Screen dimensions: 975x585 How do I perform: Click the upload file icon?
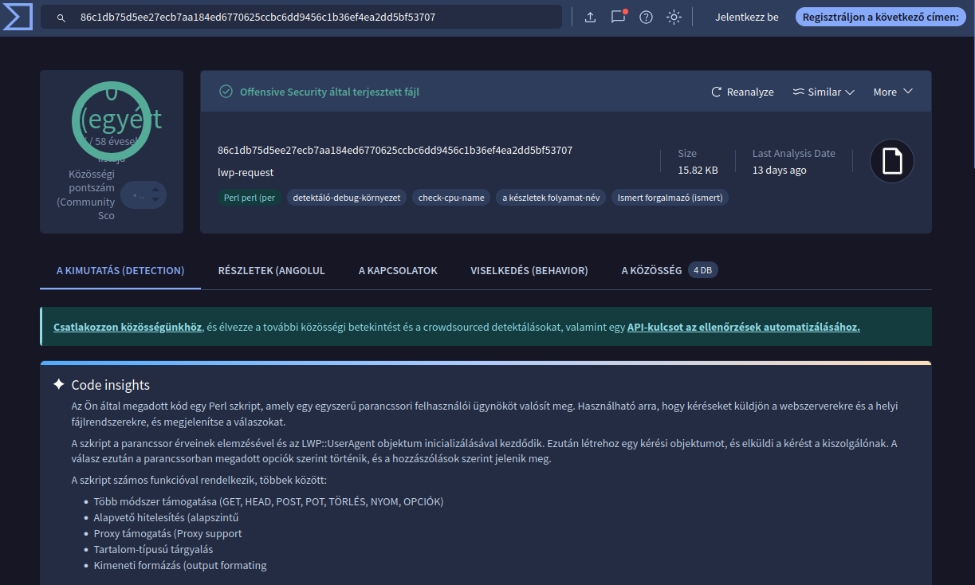590,17
